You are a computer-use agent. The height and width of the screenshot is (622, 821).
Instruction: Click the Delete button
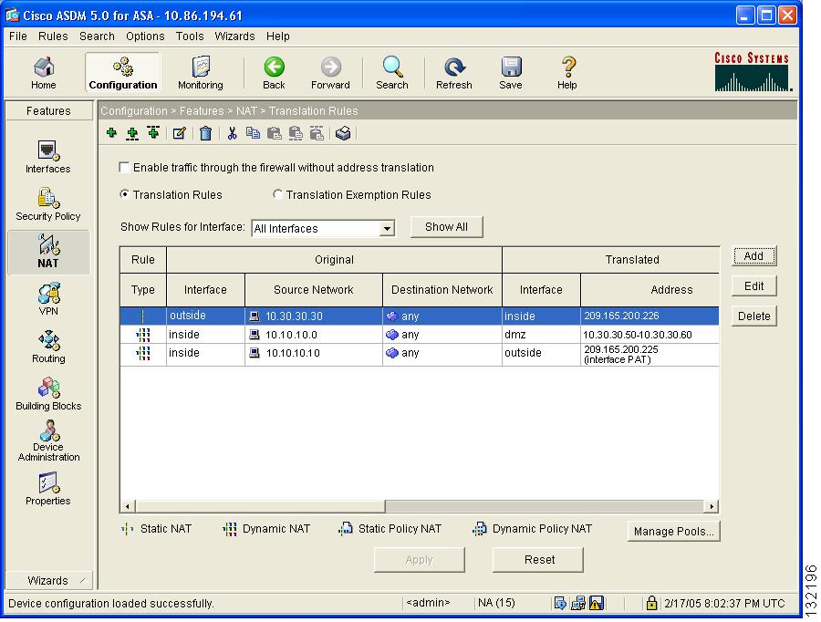[x=754, y=316]
